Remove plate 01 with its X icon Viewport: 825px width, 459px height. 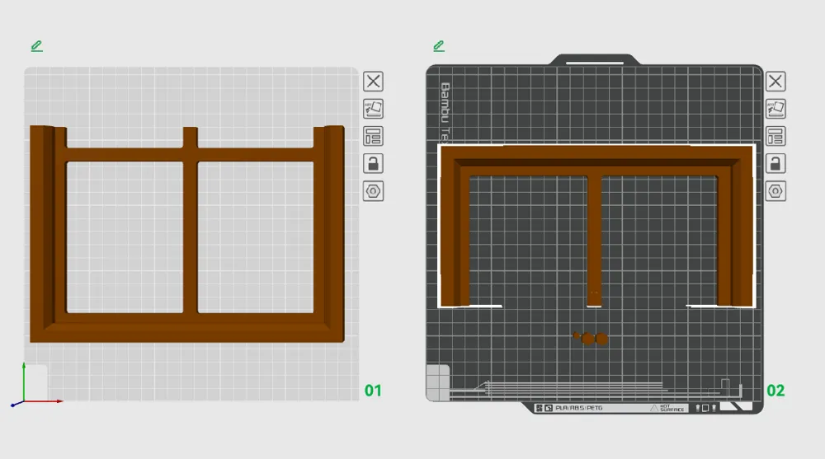point(373,82)
